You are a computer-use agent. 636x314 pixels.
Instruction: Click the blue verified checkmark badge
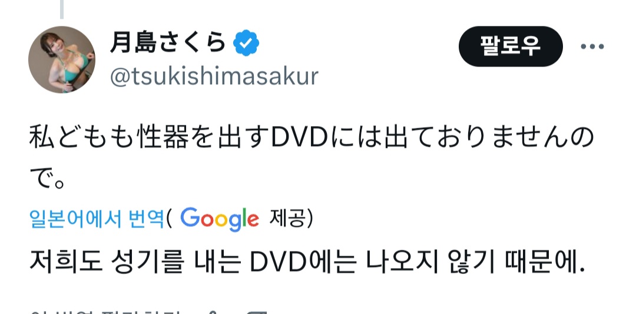[x=246, y=42]
